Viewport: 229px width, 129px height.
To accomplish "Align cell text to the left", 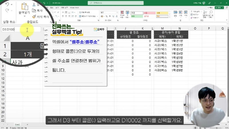I will 63,16.
